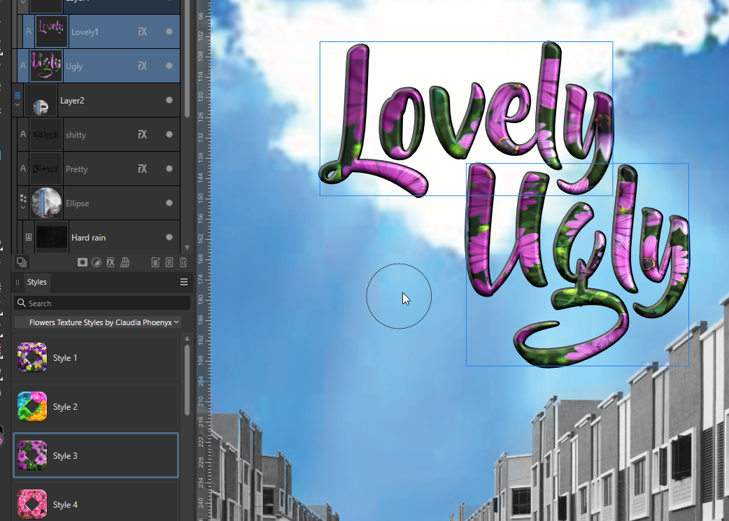
Task: Click the Adjustments icon below the layers
Action: 97,262
